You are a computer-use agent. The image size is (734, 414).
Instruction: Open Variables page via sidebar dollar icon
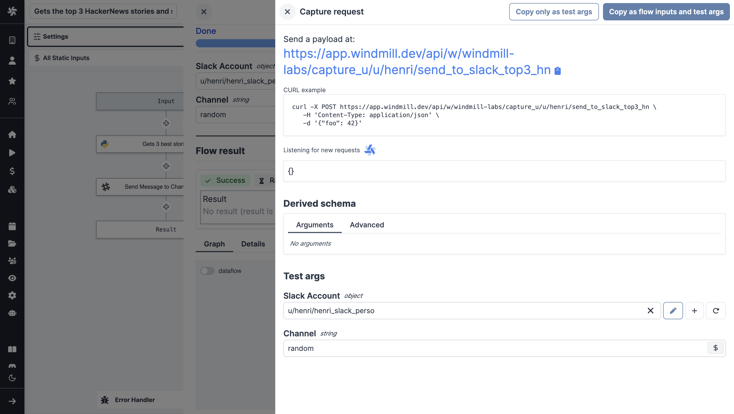coord(12,171)
